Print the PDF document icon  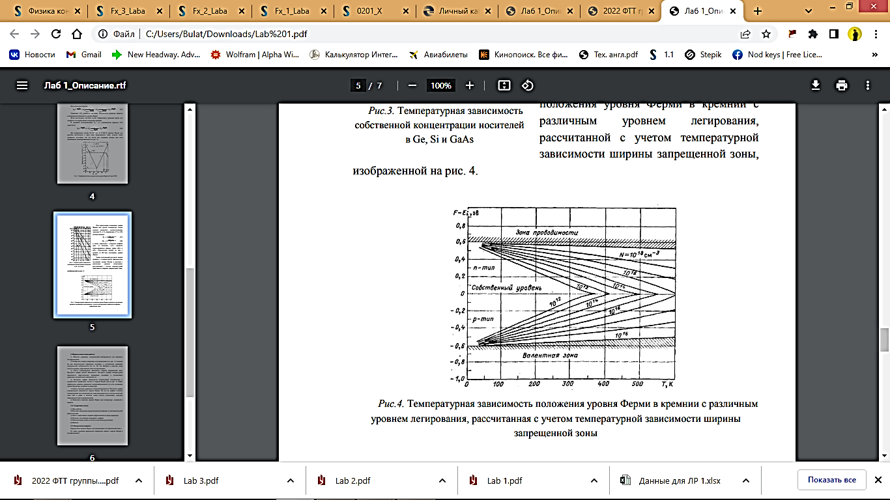click(x=842, y=85)
